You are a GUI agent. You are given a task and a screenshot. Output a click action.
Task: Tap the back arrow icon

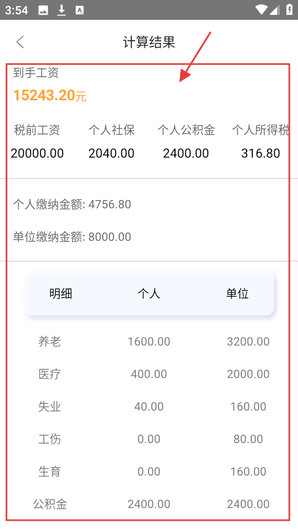(x=20, y=42)
